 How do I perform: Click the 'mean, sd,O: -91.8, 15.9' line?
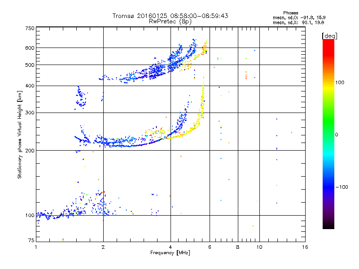pos(299,17)
